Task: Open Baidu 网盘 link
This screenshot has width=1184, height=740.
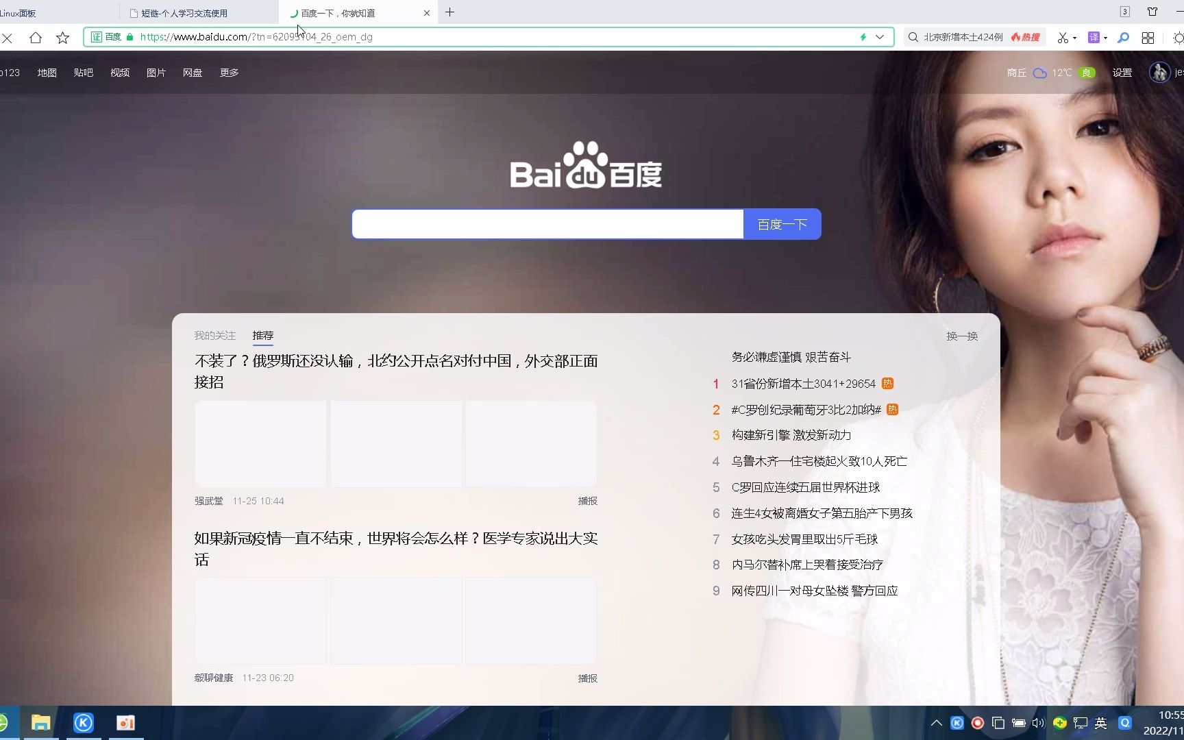Action: (193, 73)
